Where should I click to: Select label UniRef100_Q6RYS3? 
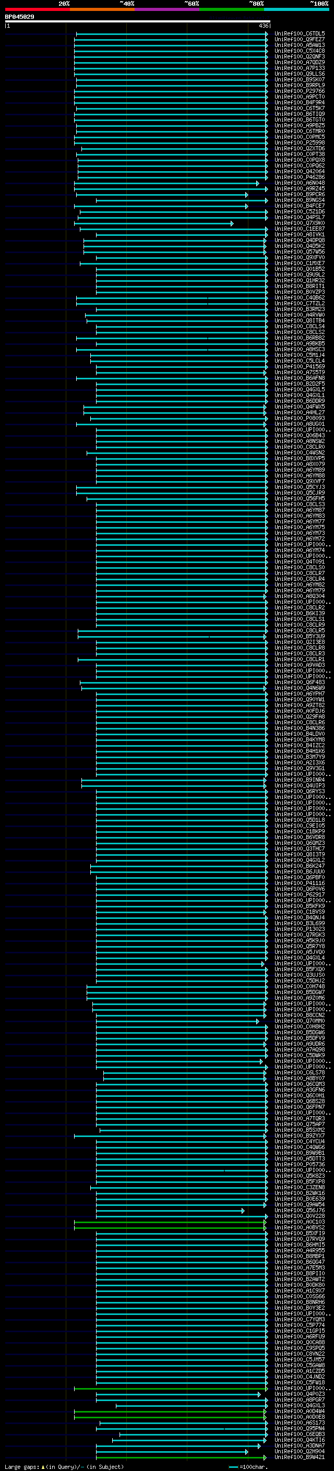[299, 792]
